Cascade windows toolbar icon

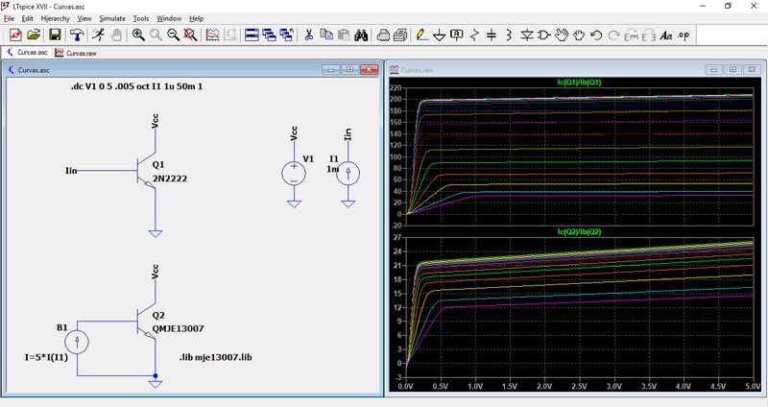click(269, 35)
